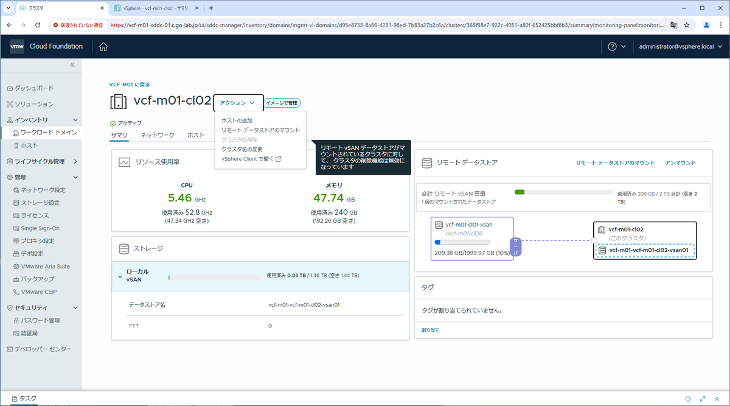Open the browser tab search dropdown
730x406 pixels.
click(8, 8)
